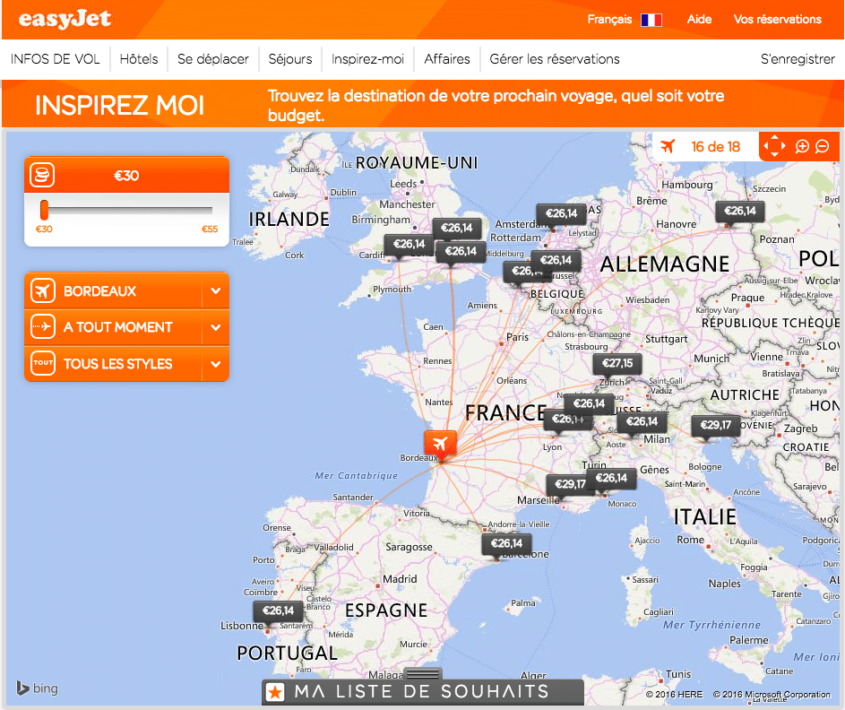
Task: Expand the 'Tous les styles' dropdown
Action: [x=216, y=364]
